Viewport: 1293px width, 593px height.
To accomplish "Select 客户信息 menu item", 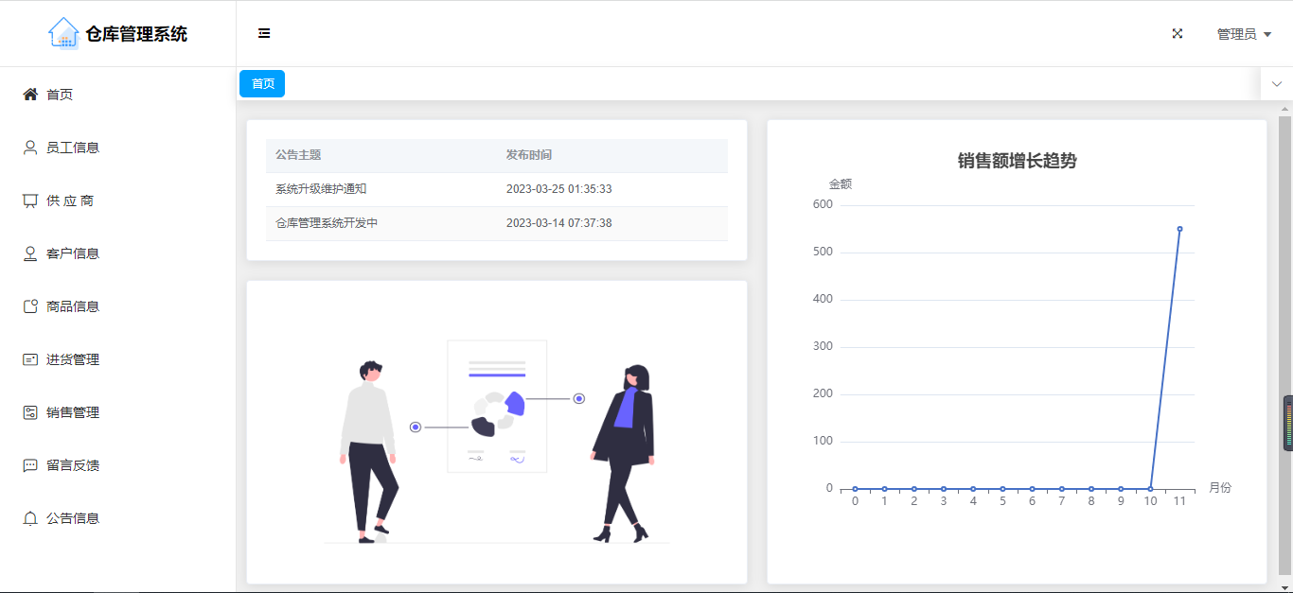I will coord(117,253).
